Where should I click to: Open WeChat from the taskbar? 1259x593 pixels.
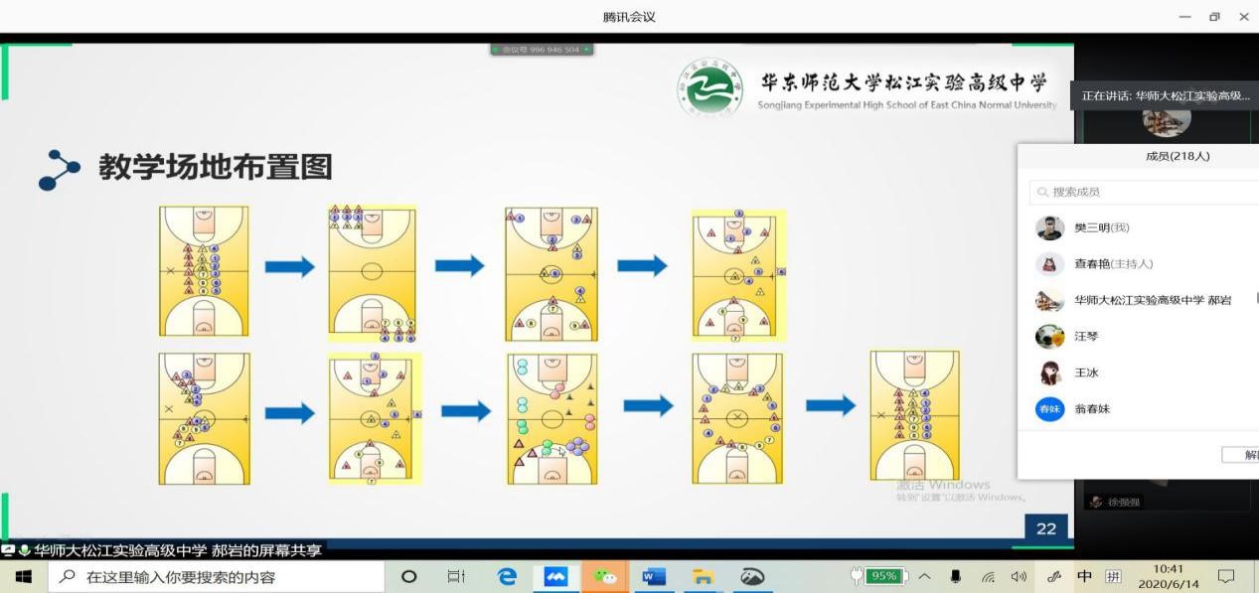pyautogui.click(x=604, y=576)
